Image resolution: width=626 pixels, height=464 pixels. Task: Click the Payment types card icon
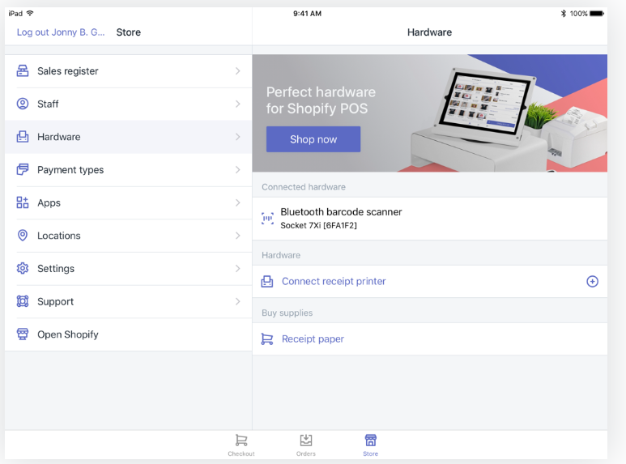tap(23, 169)
